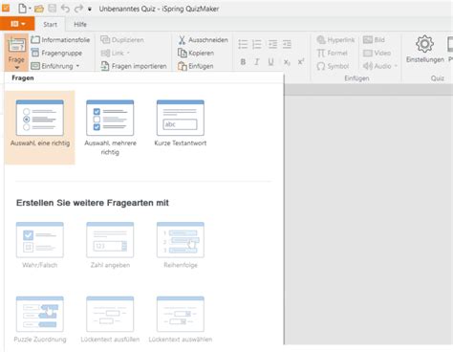453x352 pixels.
Task: Open the quick access toolbar customize arrow
Action: coord(90,10)
